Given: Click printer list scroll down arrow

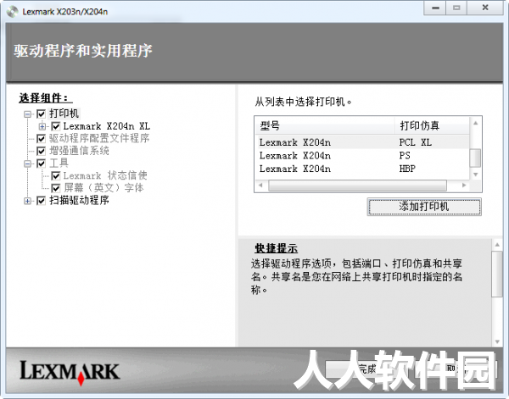Looking at the screenshot, I should pyautogui.click(x=476, y=175).
